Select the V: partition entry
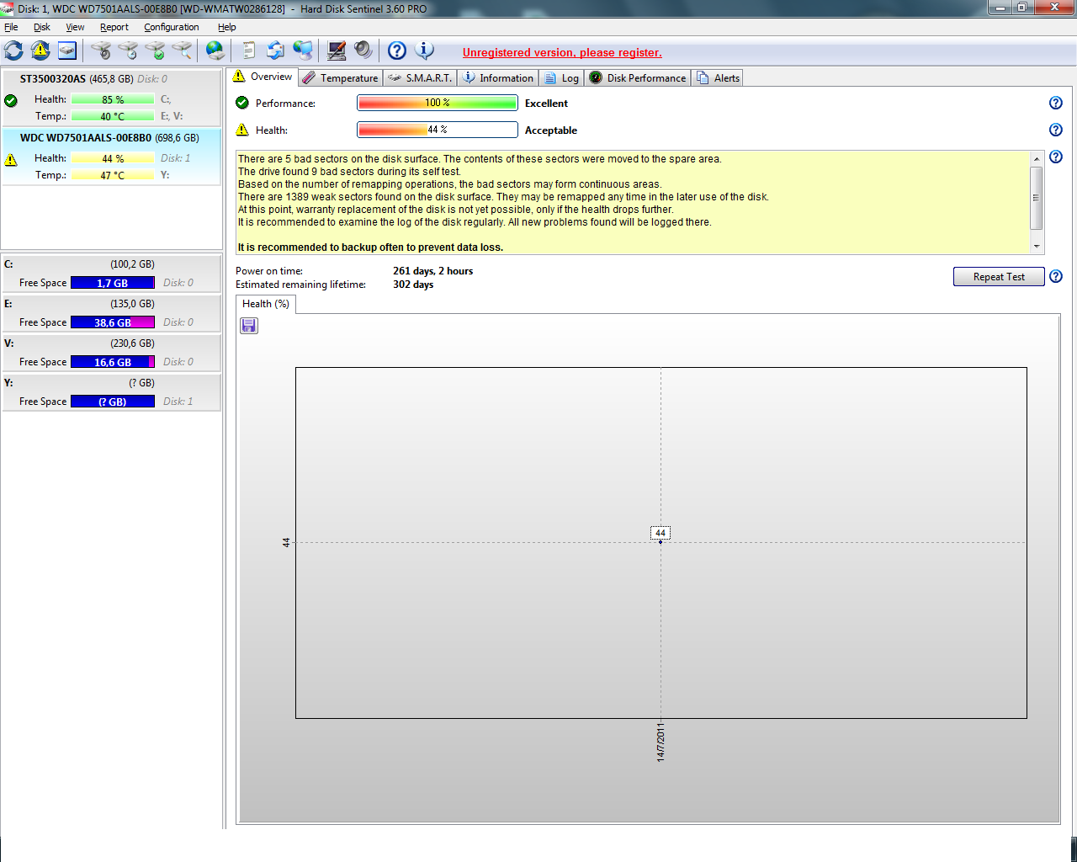 point(111,353)
